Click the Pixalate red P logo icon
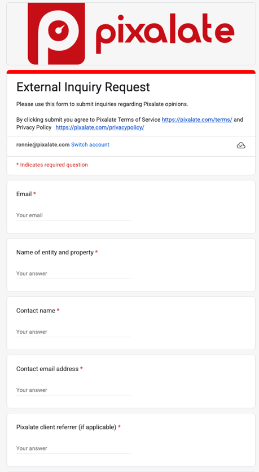 point(56,33)
